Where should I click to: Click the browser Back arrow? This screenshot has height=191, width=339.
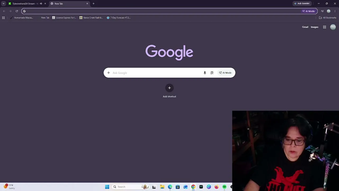4,11
